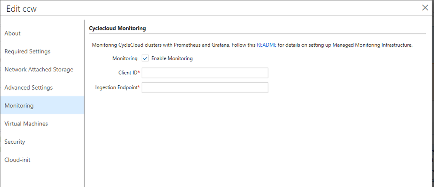Click the Enable Monitoring label text
Screen dimensions: 434x187
pos(172,58)
